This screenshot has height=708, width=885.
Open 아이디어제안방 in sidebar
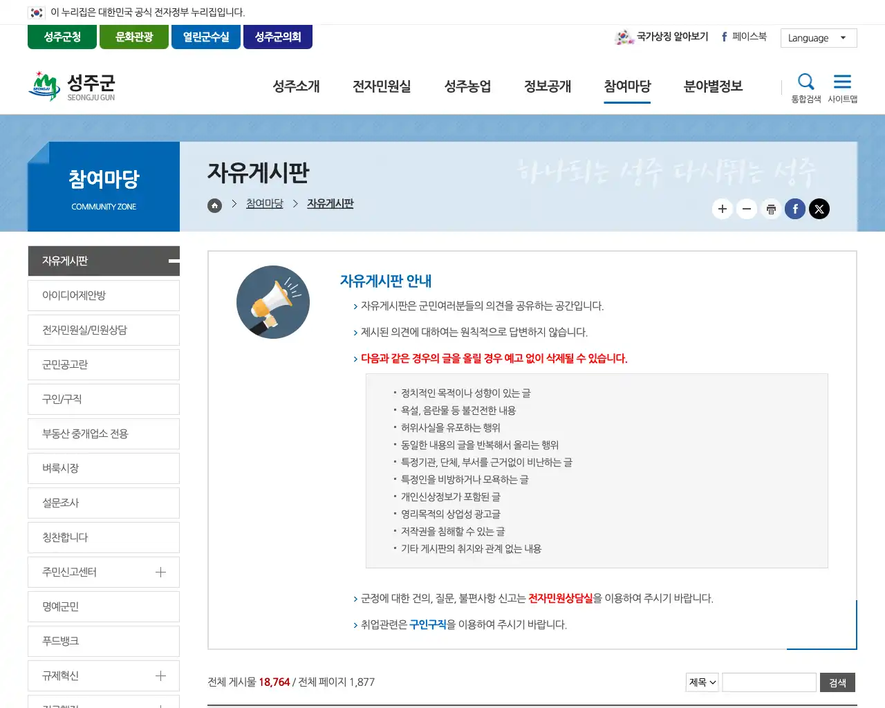coord(104,295)
